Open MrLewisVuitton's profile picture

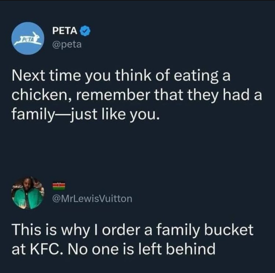point(28,193)
